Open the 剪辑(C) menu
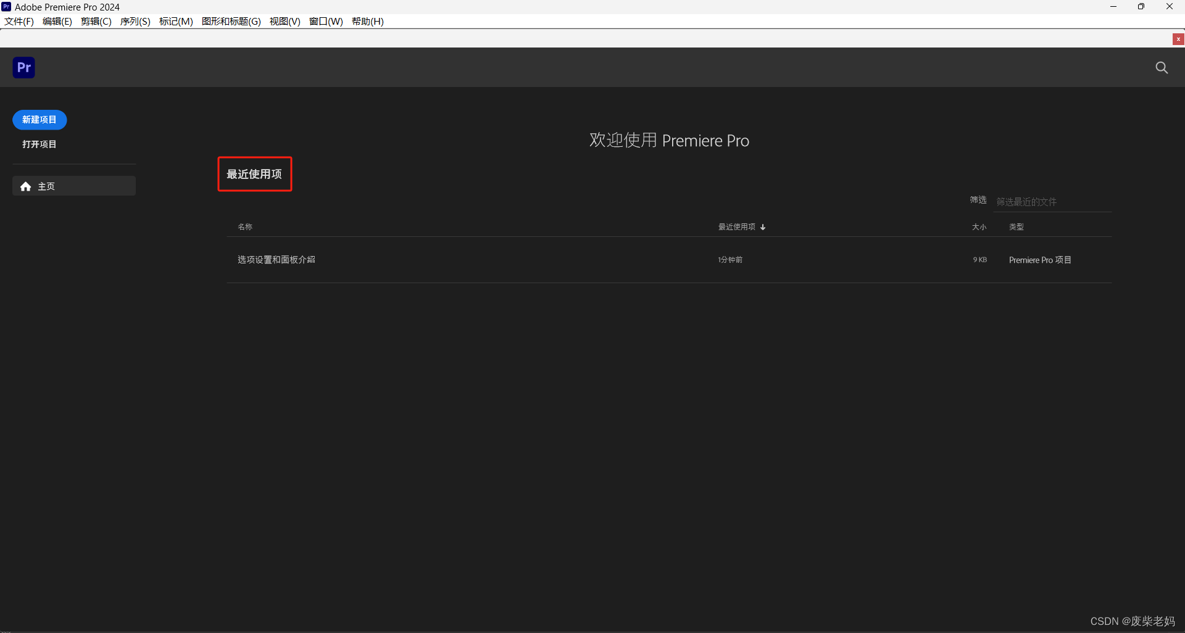 tap(96, 22)
